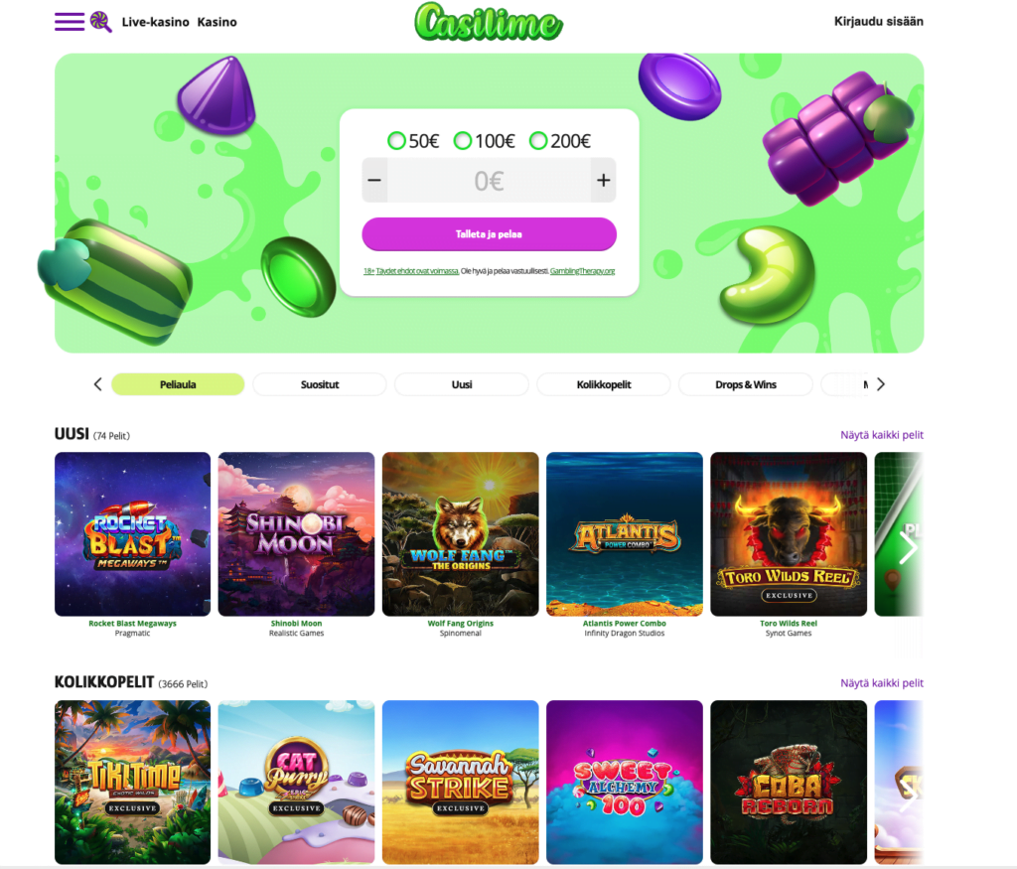Viewport: 1017px width, 869px height.
Task: Click Kirjaudu sisään link
Action: tap(878, 22)
